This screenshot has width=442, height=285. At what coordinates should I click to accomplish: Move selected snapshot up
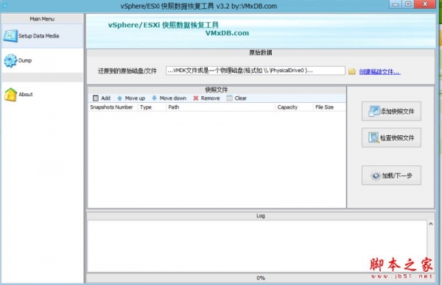tap(131, 98)
